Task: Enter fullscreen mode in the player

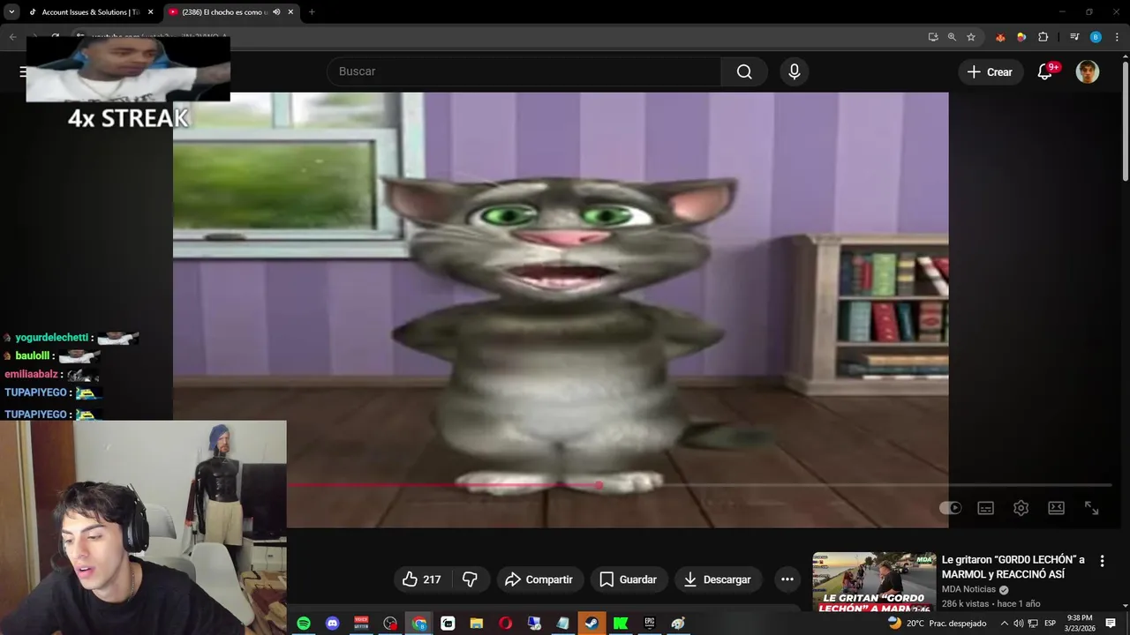Action: coord(1092,508)
